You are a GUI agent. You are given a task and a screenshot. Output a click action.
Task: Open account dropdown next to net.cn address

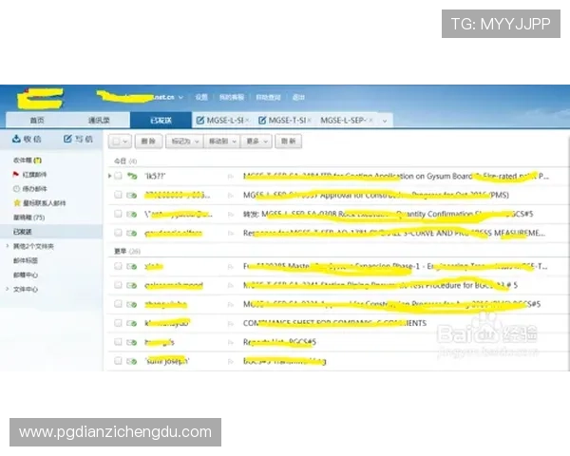click(180, 97)
